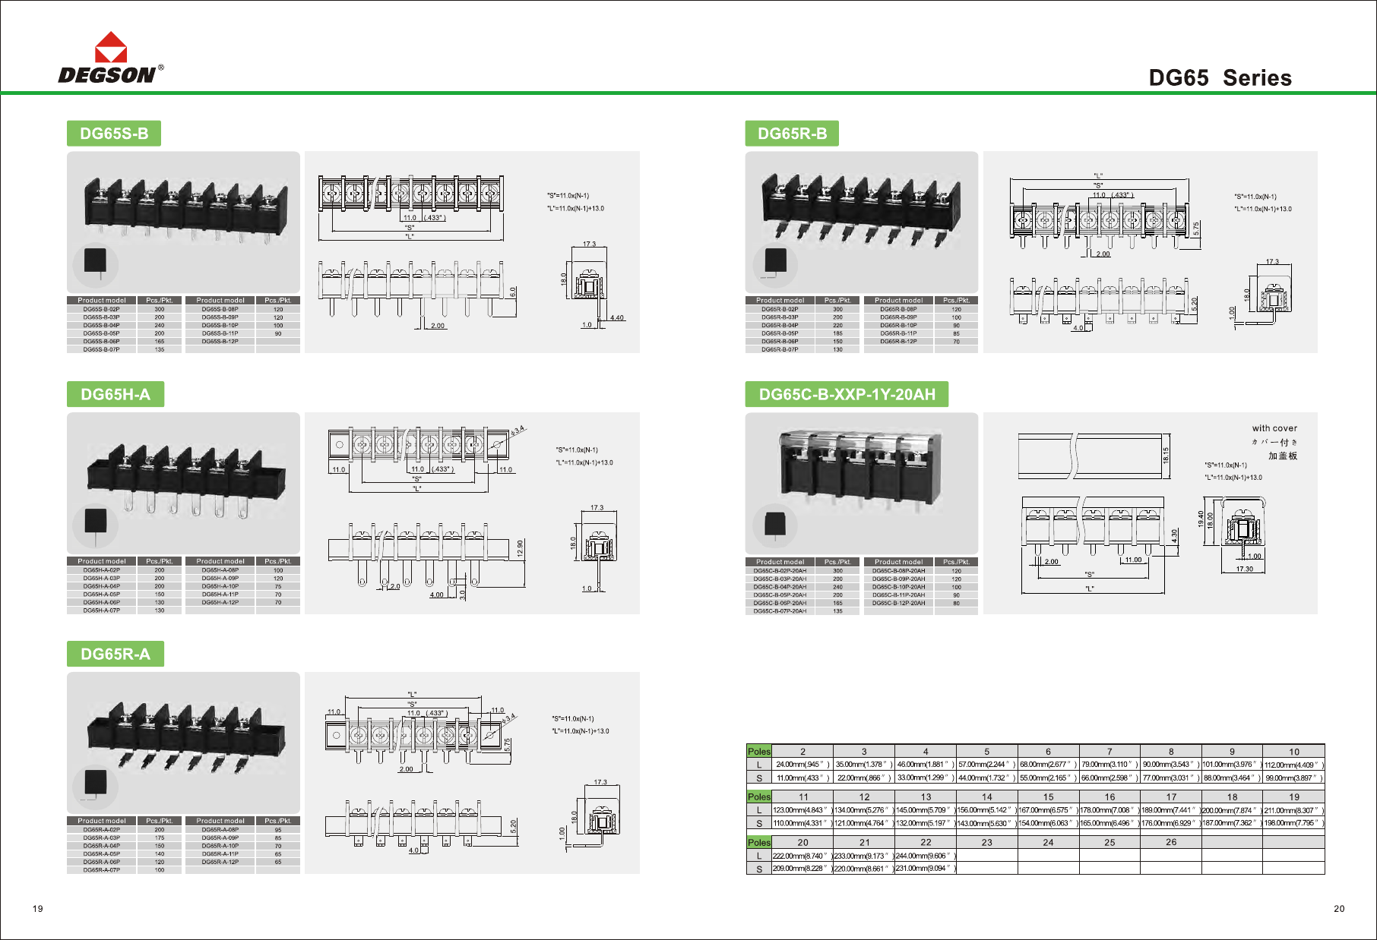
Task: Click the 'with cover' text label
Action: (x=1274, y=428)
